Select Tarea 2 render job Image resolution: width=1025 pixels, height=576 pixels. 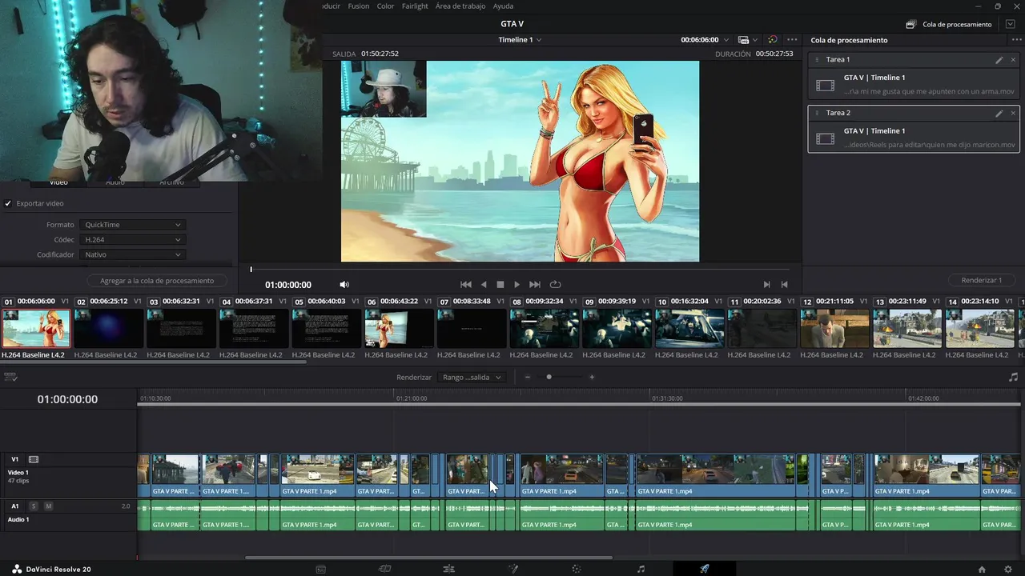(x=914, y=130)
